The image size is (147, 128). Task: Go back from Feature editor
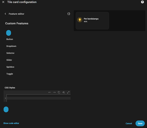5,14
